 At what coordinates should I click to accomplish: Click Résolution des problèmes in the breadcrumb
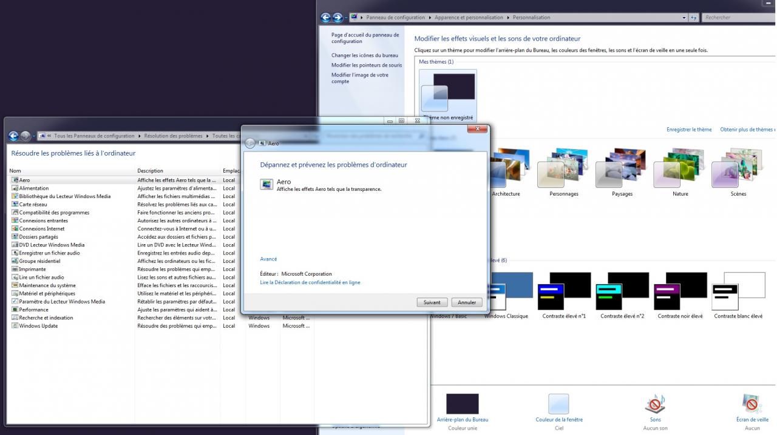(x=174, y=136)
